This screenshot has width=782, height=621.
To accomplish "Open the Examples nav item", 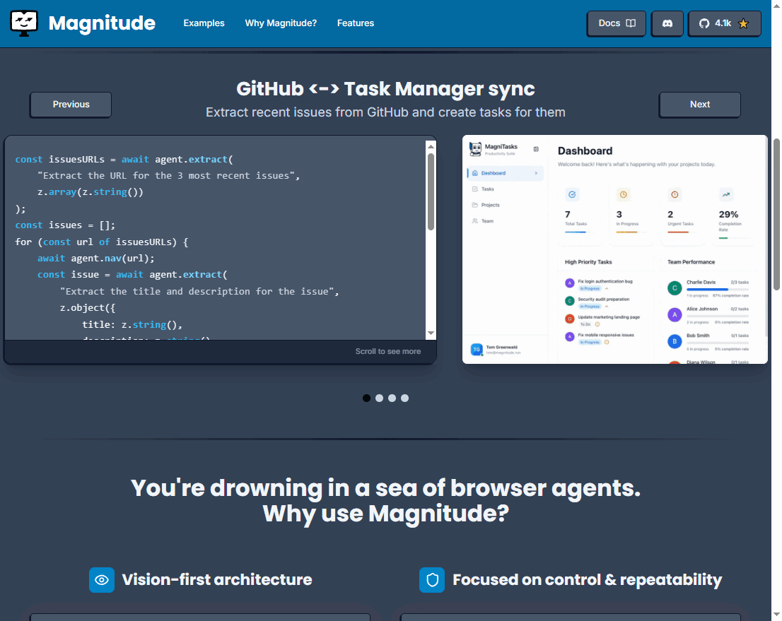I will (x=204, y=23).
